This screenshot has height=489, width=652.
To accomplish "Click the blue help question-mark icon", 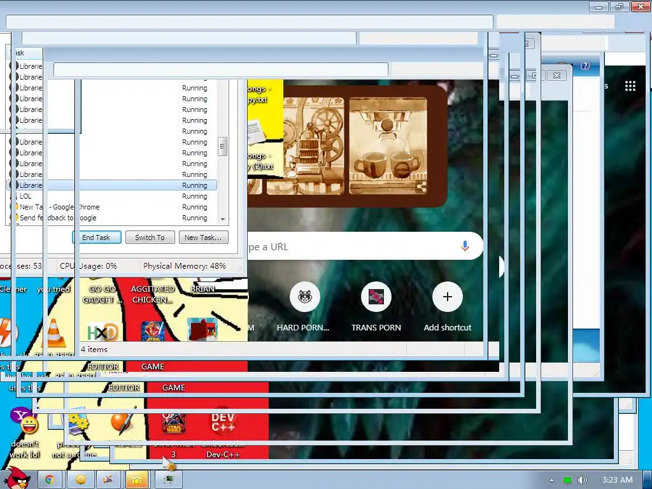I will coord(585,66).
